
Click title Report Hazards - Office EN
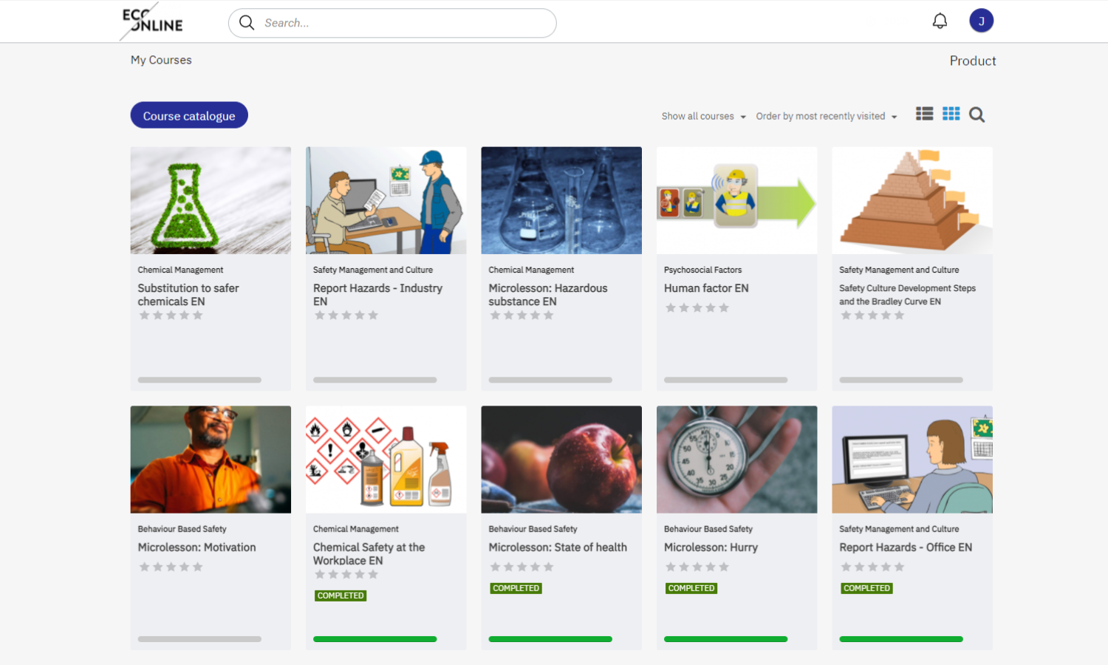tap(906, 548)
